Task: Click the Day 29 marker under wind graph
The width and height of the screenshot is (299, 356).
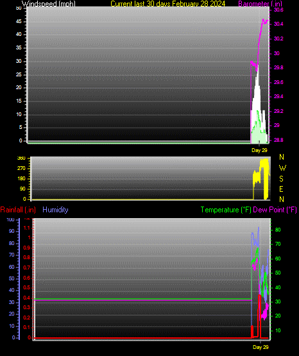Action: [259, 150]
